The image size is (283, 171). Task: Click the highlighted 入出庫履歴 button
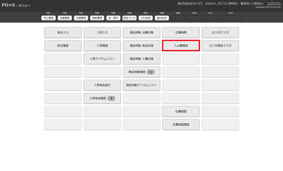click(x=181, y=46)
